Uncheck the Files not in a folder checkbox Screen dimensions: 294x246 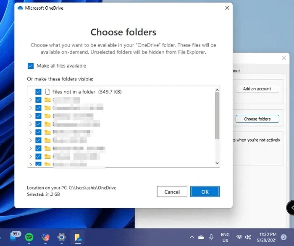[39, 91]
